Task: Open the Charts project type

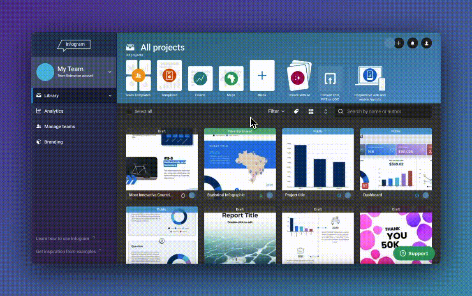Action: click(200, 79)
